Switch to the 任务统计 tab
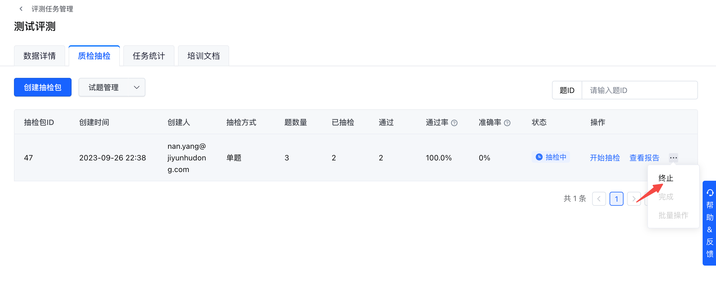 pyautogui.click(x=149, y=56)
